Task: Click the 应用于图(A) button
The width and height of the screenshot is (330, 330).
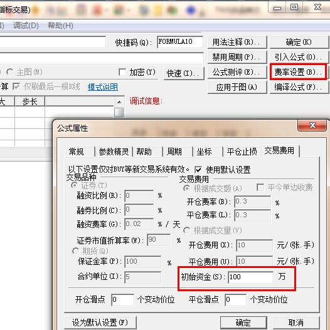Action: pyautogui.click(x=237, y=87)
